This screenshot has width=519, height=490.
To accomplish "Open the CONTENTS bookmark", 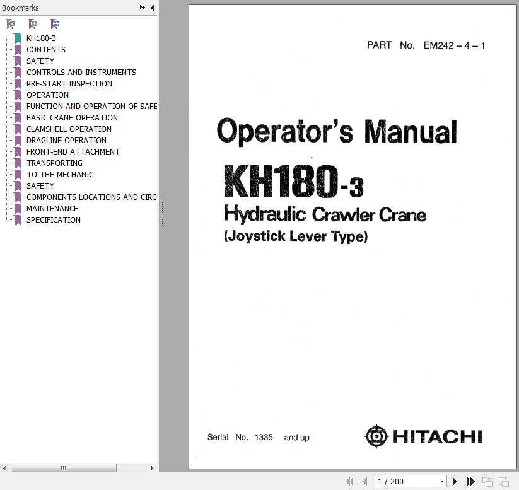I will click(x=45, y=50).
